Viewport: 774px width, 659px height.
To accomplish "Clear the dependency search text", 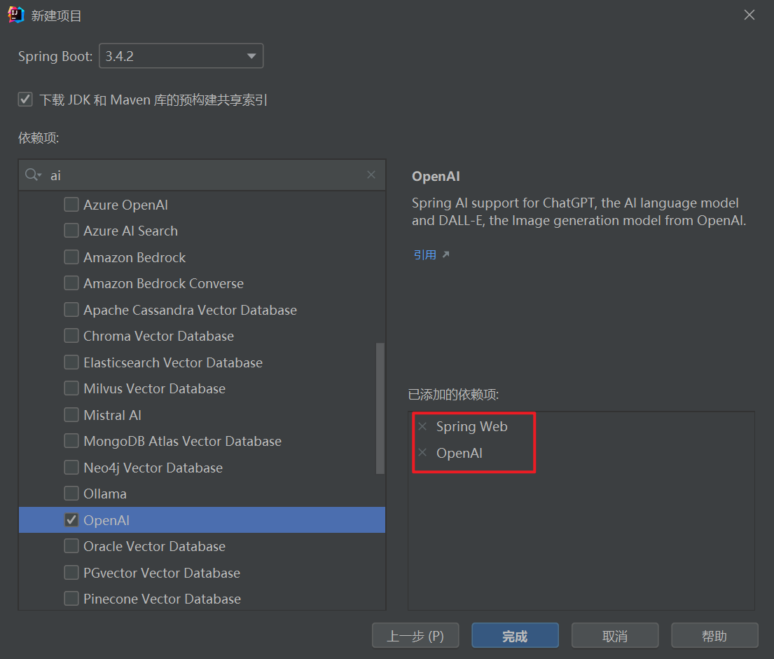I will (371, 175).
